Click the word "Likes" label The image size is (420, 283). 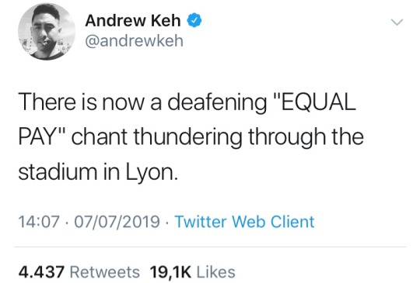point(216,272)
